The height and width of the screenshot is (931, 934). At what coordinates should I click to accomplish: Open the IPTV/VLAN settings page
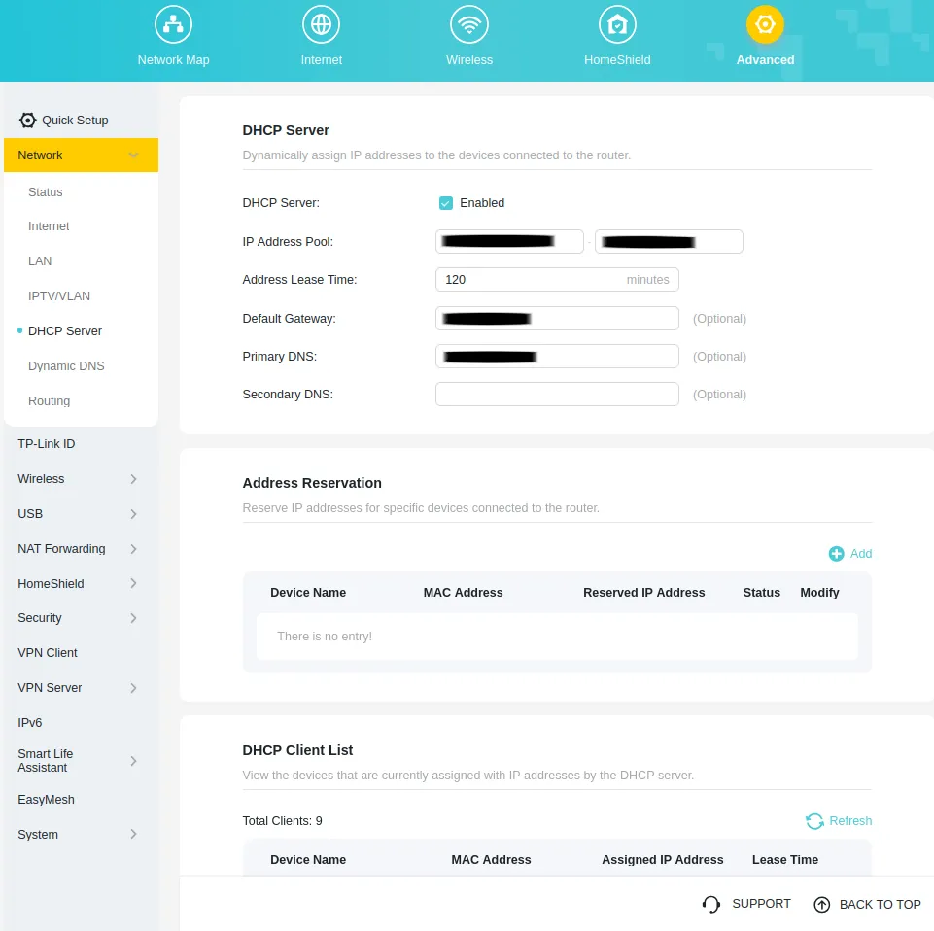click(59, 296)
